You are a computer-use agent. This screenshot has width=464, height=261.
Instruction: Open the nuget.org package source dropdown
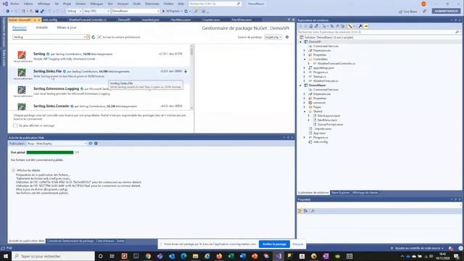273,37
